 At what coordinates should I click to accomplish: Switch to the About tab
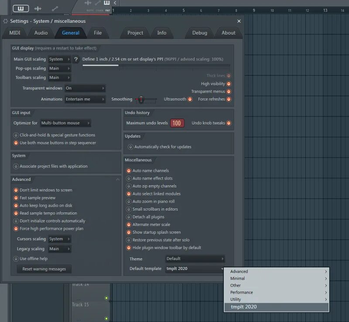click(228, 33)
